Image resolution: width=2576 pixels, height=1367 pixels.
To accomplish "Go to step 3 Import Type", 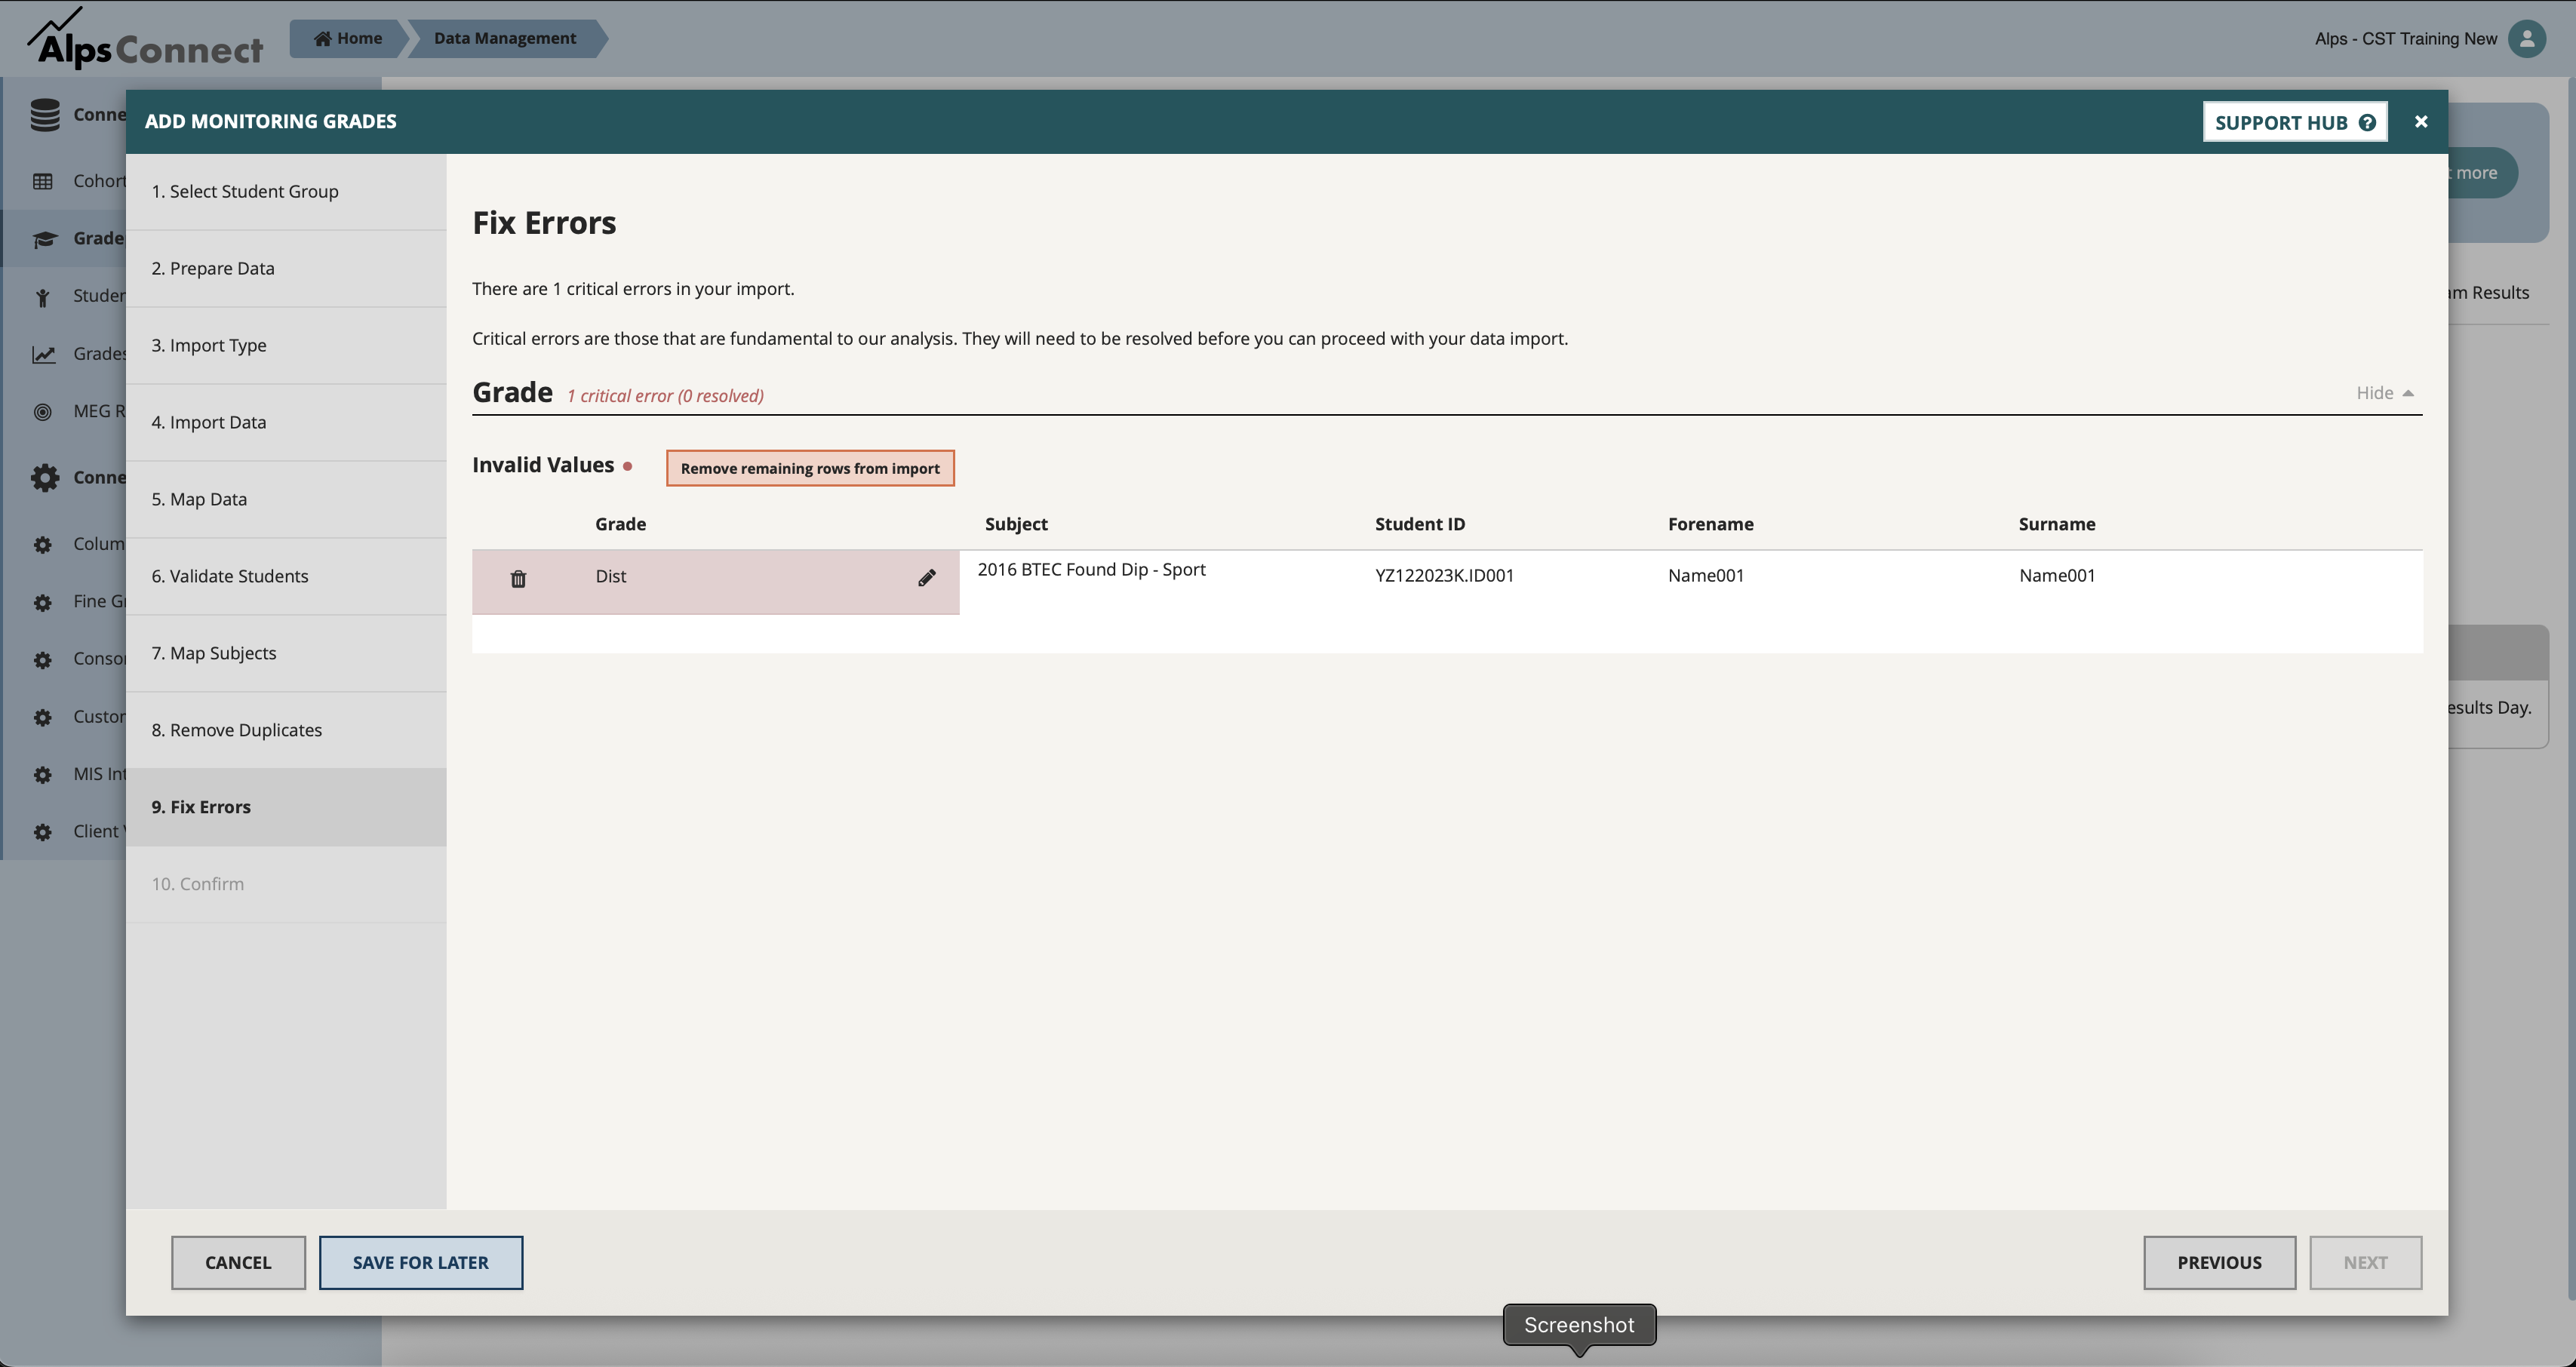I will coord(286,345).
